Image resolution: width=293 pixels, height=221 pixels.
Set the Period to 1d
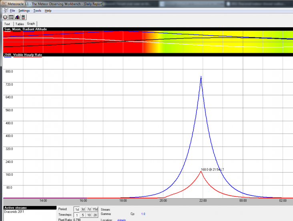click(77, 209)
